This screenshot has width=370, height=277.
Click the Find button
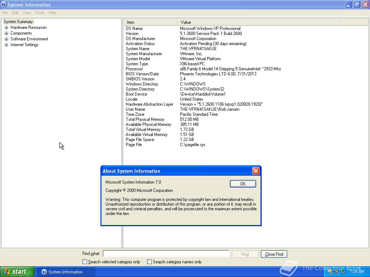[x=245, y=254]
